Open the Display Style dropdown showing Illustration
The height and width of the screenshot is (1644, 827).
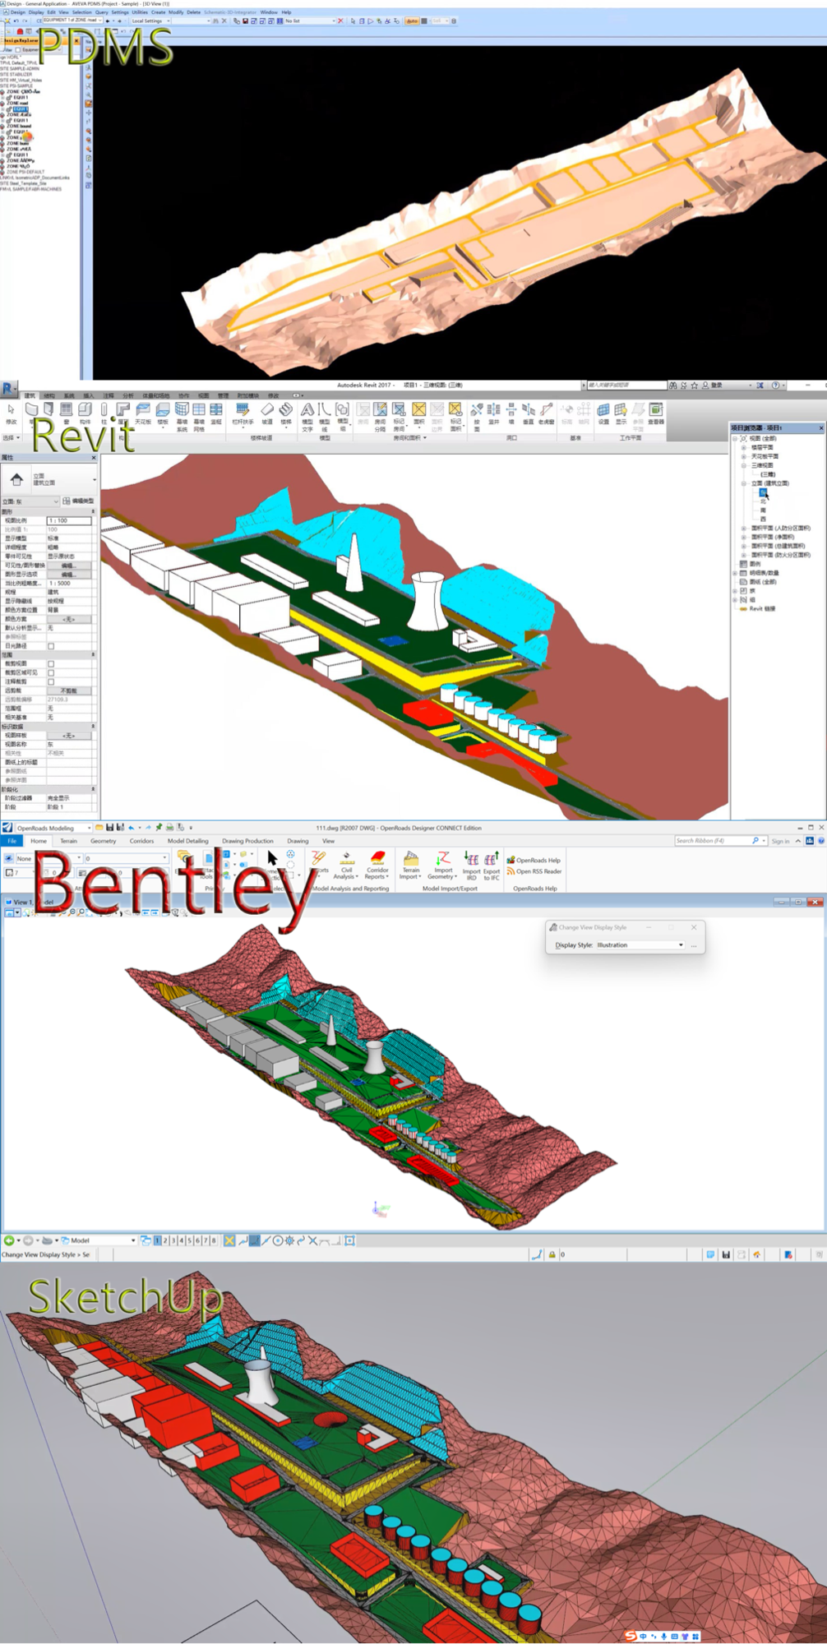(x=640, y=945)
